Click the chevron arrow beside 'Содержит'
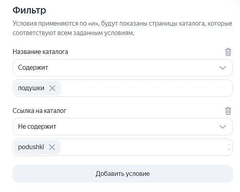This screenshot has height=192, width=240. click(223, 68)
